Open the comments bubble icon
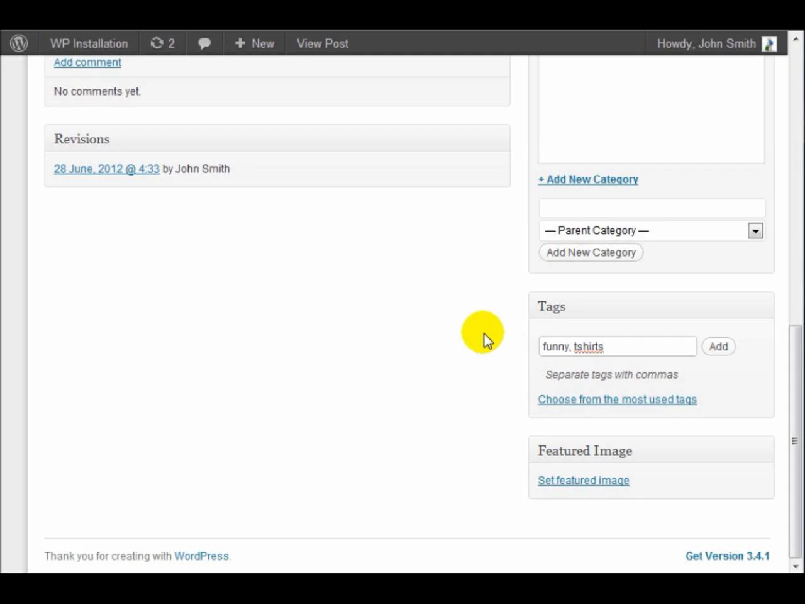 (x=204, y=43)
